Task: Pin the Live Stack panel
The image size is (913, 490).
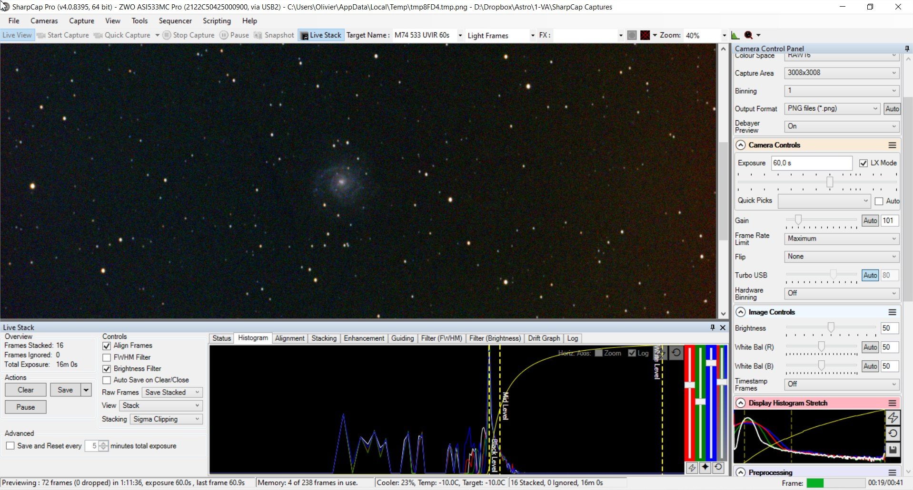Action: click(712, 327)
